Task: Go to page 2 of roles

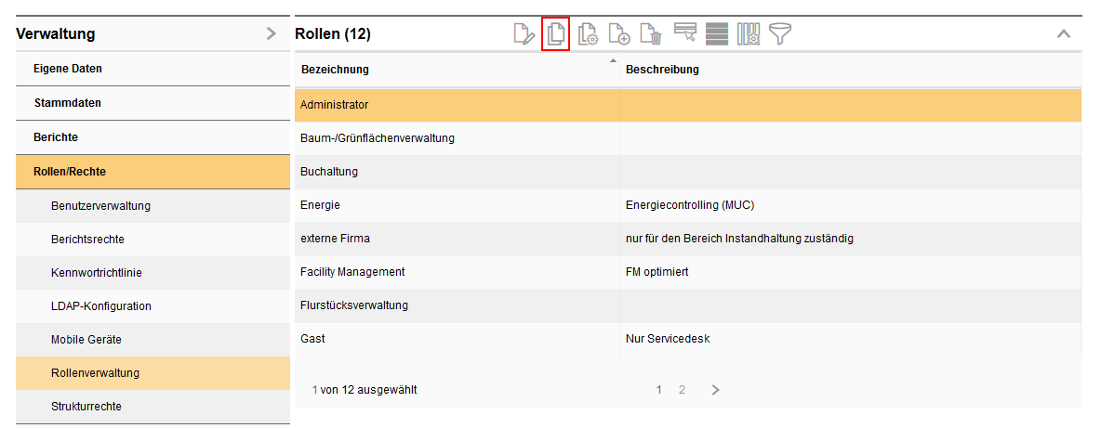Action: click(x=682, y=390)
